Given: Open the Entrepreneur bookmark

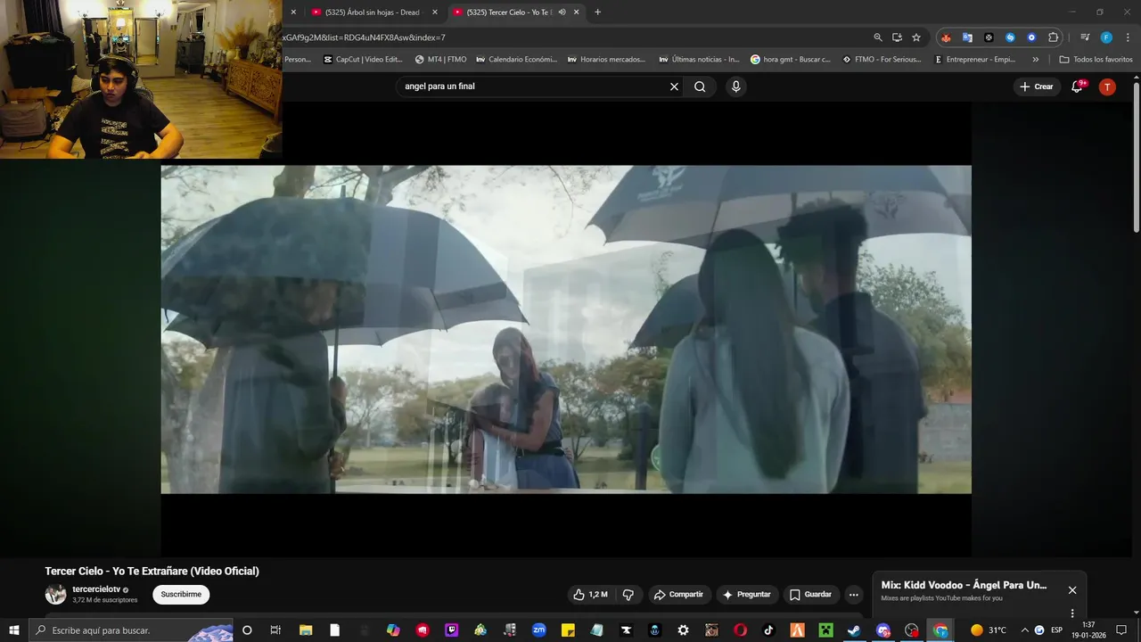Looking at the screenshot, I should click(x=974, y=60).
